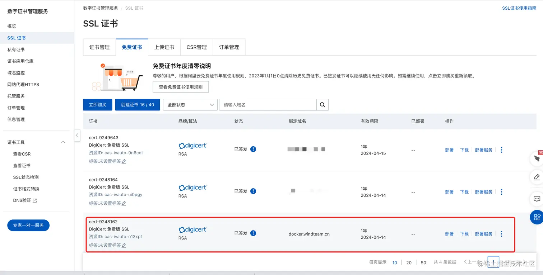Set page size to 10 items
The image size is (543, 275).
(x=395, y=262)
